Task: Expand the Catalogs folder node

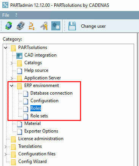Action: tap(11, 63)
